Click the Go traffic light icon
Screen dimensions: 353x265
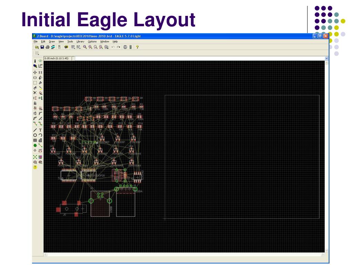coord(131,47)
